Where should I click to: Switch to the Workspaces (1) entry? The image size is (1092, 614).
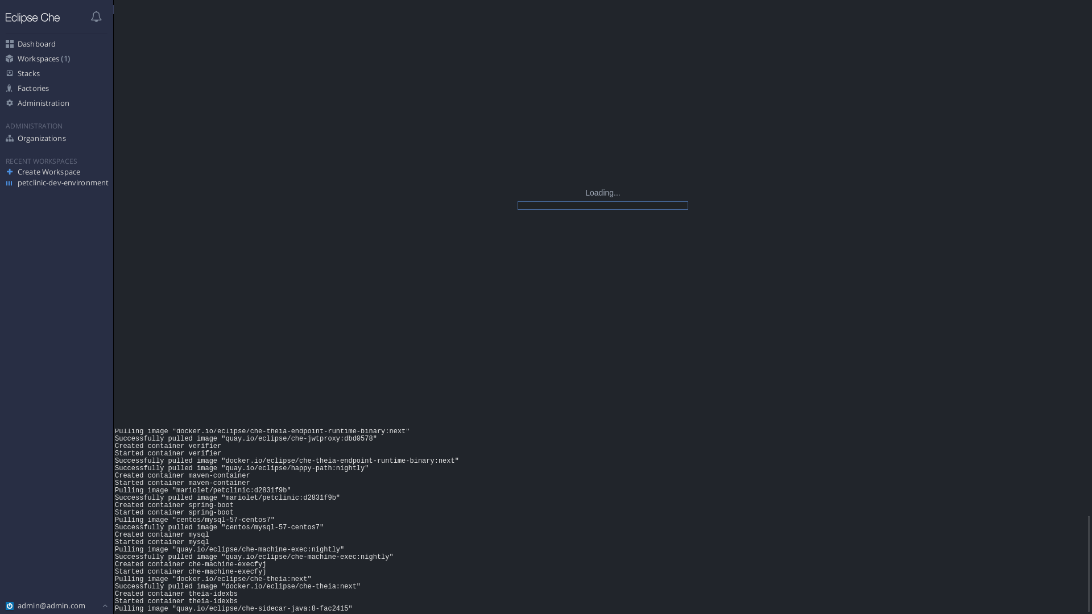click(43, 58)
